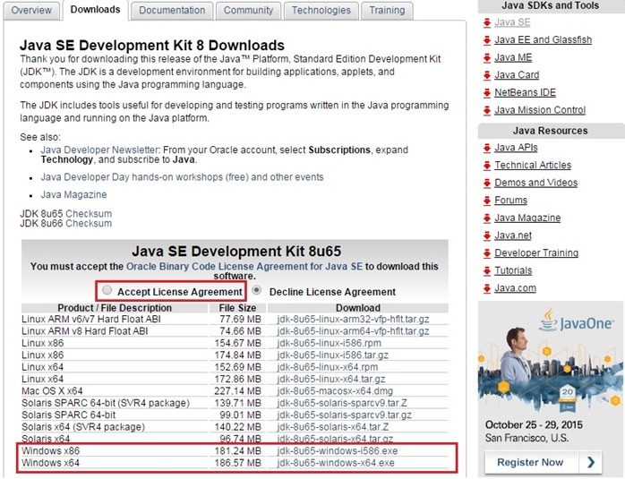
Task: Click the Product / File Description column header
Action: point(115,308)
